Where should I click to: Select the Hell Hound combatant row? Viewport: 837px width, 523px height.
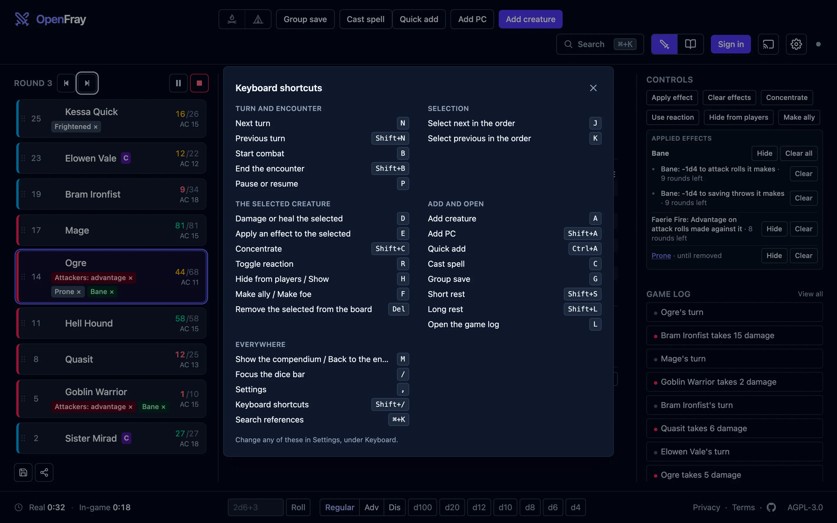click(111, 323)
